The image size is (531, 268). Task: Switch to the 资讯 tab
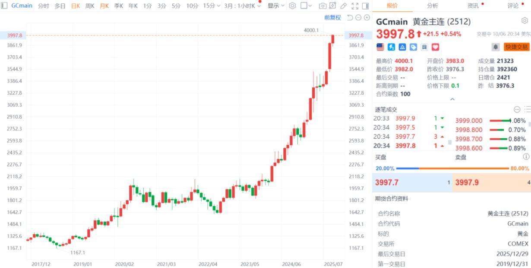point(473,6)
